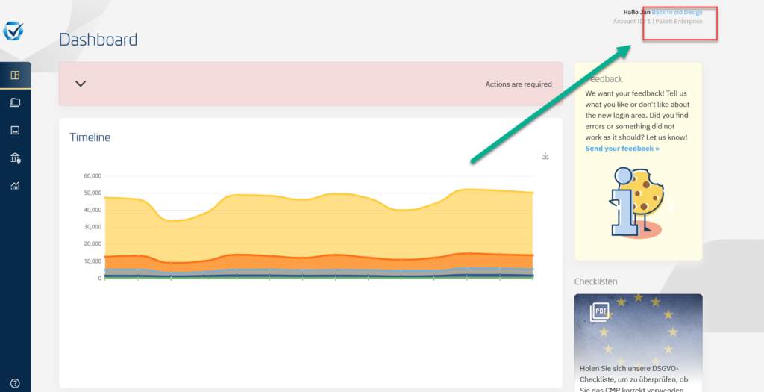Click the Timeline heading
The image size is (764, 392).
pyautogui.click(x=90, y=137)
